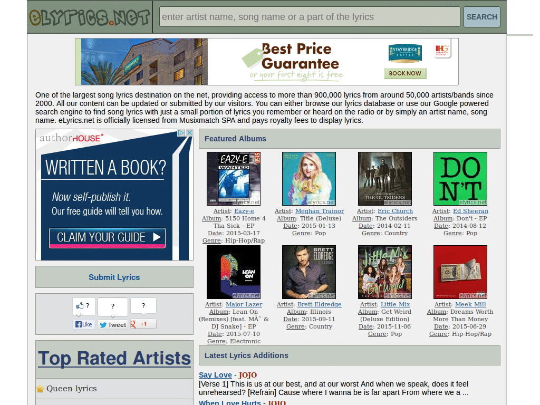Screen dimensions: 540x405
Task: Click the star icon beside Queen lyrics
Action: [41, 388]
